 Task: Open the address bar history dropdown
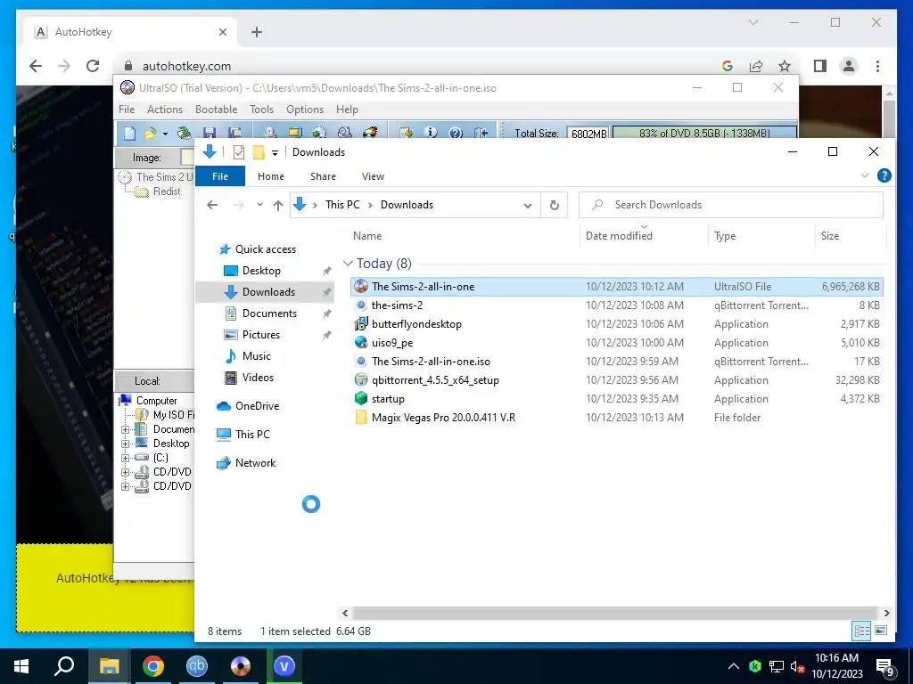click(528, 206)
